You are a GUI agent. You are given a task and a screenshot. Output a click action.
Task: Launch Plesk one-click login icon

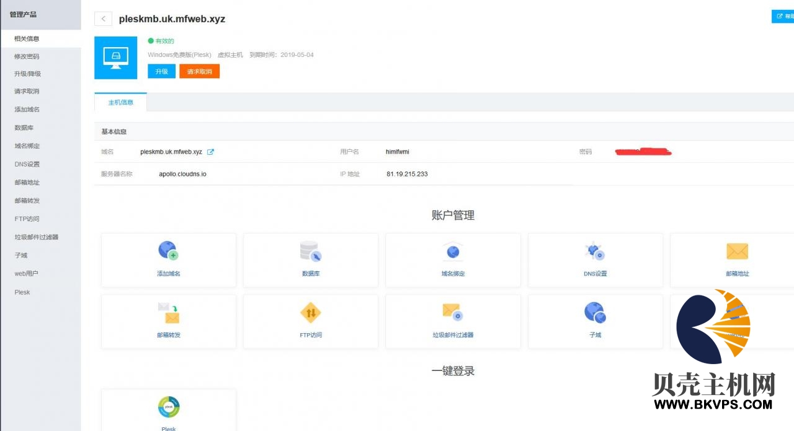tap(168, 407)
